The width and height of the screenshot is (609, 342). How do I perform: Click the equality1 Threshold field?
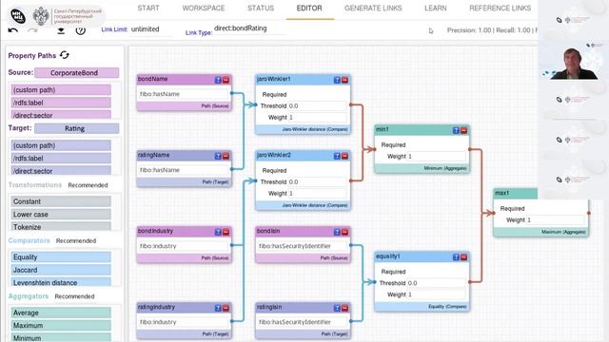(x=436, y=283)
